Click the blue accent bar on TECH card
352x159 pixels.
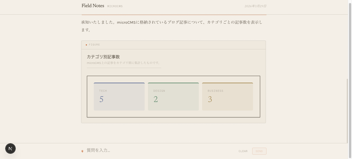(x=119, y=83)
